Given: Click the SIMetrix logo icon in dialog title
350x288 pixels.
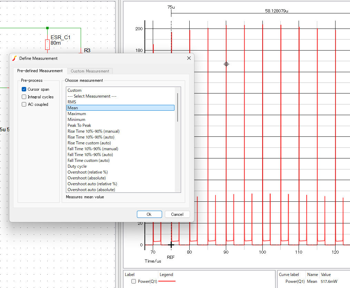Looking at the screenshot, I should (14, 58).
